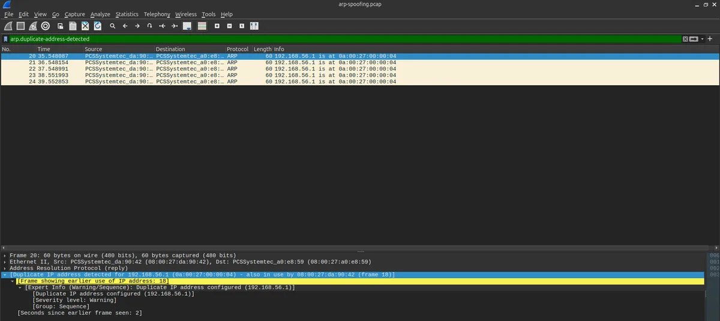Jump to last packet icon
The height and width of the screenshot is (321, 720).
tap(174, 26)
